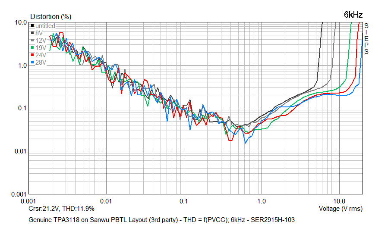
Task: Click the gray 12V legend marker
Action: (32, 40)
